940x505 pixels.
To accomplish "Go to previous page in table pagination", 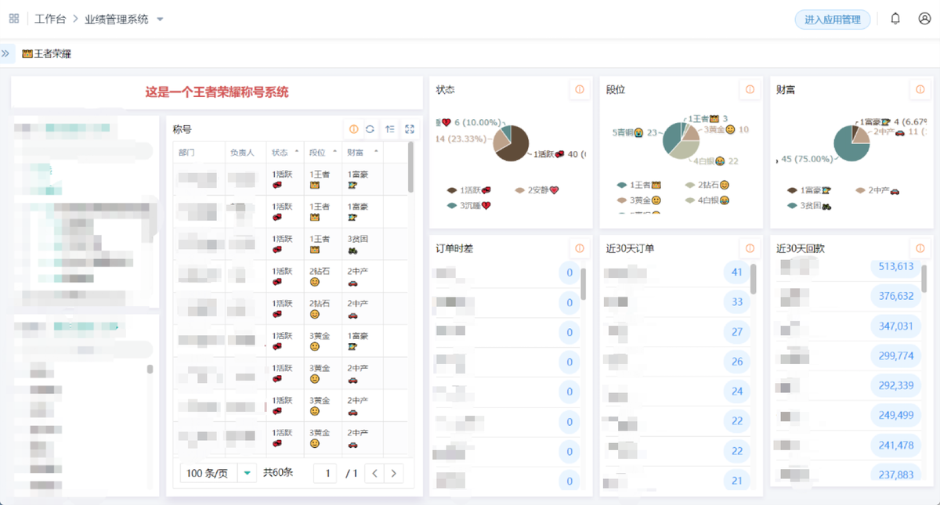I will pos(375,473).
